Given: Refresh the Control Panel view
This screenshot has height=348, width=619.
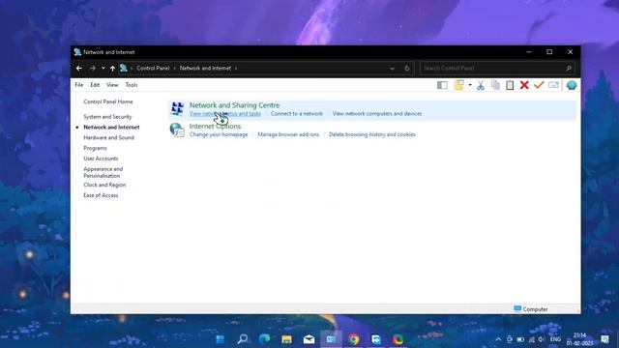Looking at the screenshot, I should click(407, 69).
